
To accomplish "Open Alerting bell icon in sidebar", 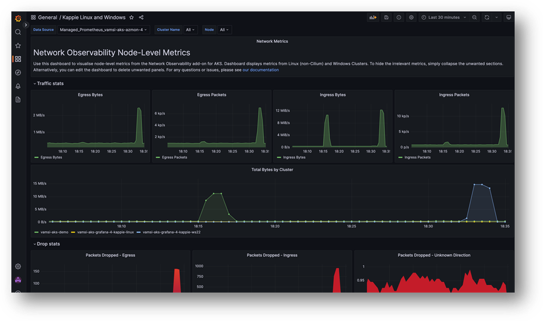I will pyautogui.click(x=18, y=86).
